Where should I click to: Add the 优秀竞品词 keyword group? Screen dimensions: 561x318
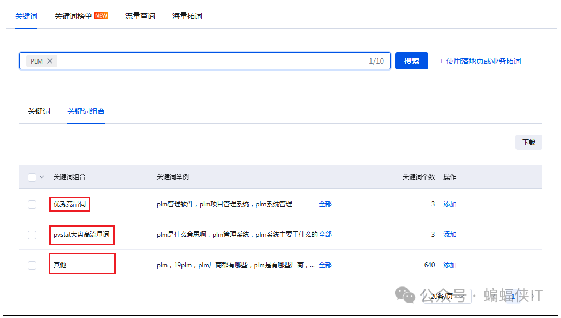click(x=450, y=204)
